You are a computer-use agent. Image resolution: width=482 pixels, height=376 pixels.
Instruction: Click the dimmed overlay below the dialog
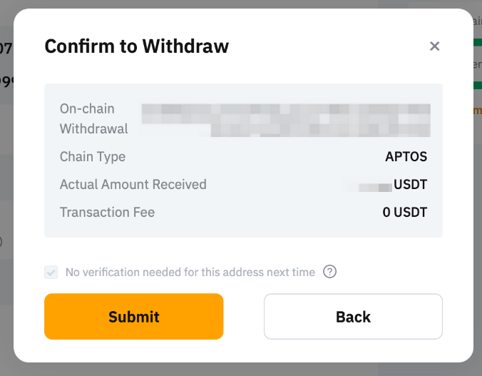click(x=241, y=370)
